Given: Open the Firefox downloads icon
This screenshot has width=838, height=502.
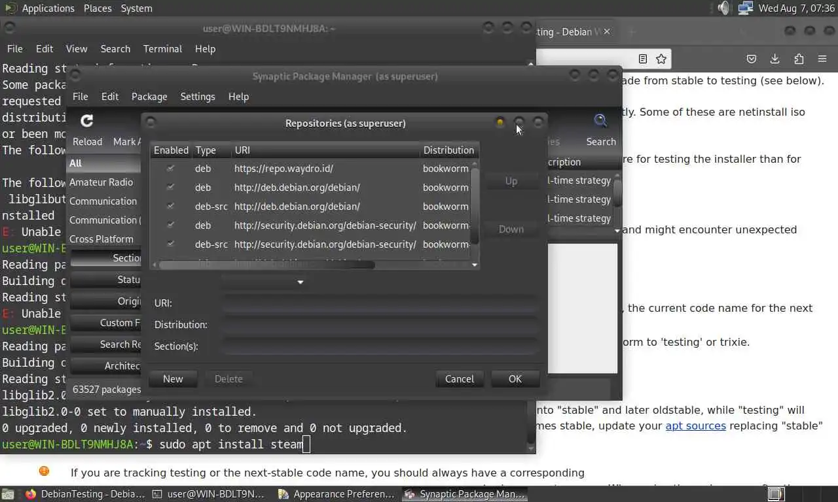Looking at the screenshot, I should click(774, 59).
